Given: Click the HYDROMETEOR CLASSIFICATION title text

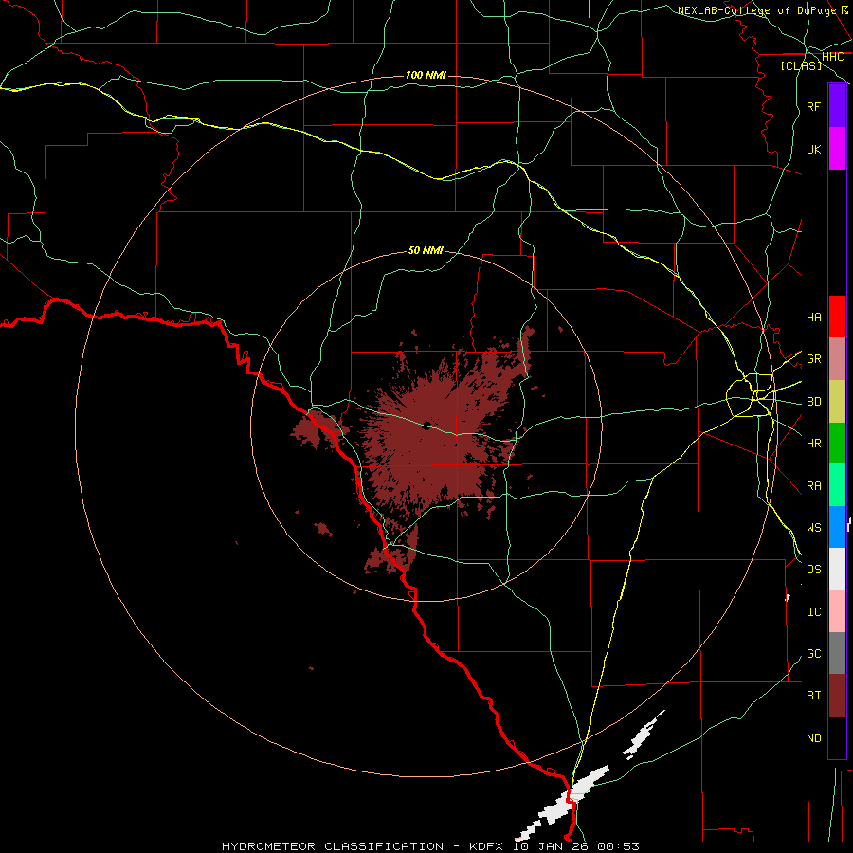Looking at the screenshot, I should tap(333, 846).
